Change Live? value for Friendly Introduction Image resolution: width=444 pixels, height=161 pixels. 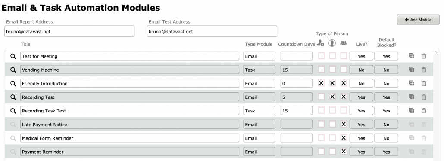click(361, 83)
